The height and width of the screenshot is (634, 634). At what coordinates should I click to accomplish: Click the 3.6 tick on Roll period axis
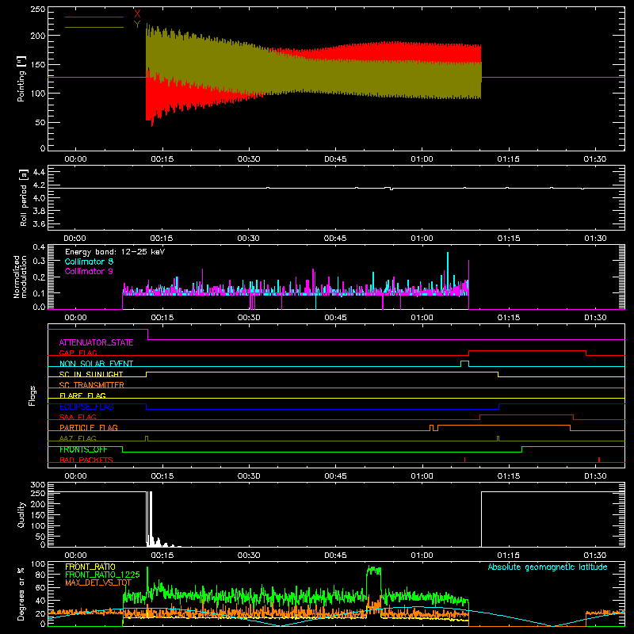point(39,224)
